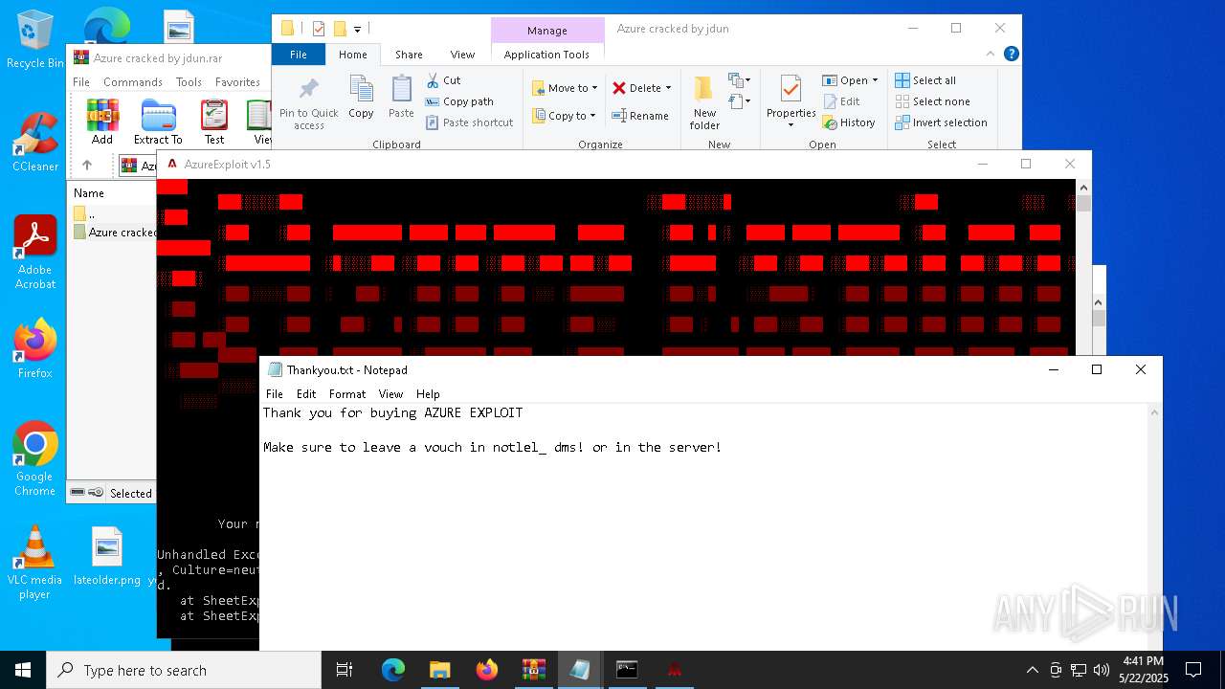The image size is (1225, 689).
Task: Open CCleaner desktop shortcut
Action: pyautogui.click(x=34, y=143)
